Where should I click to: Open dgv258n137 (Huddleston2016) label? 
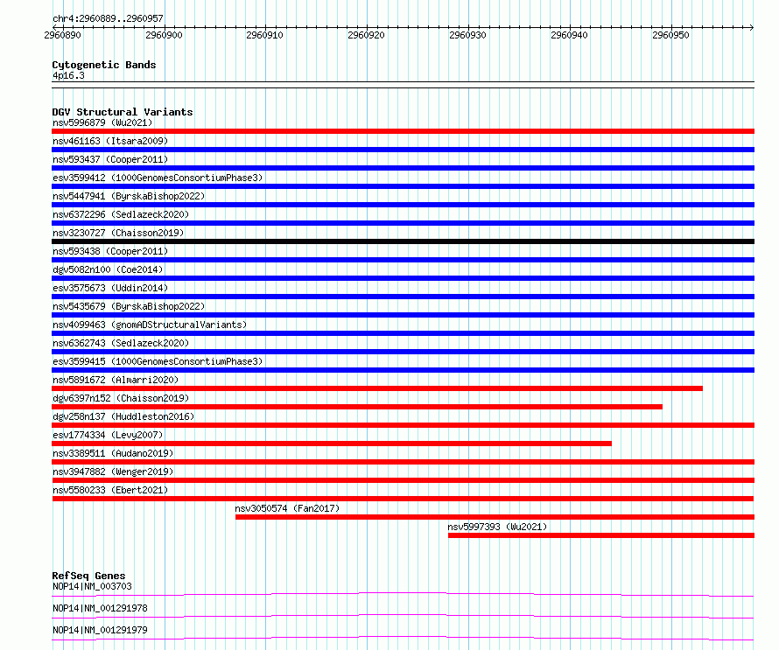tap(123, 416)
